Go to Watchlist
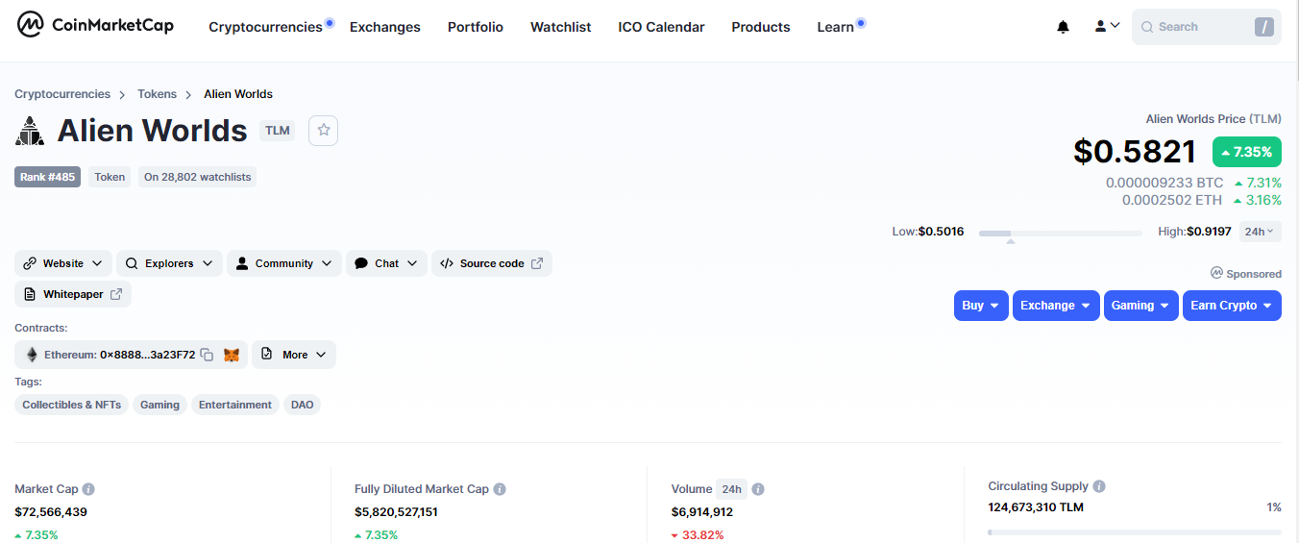Image resolution: width=1299 pixels, height=543 pixels. 561,27
